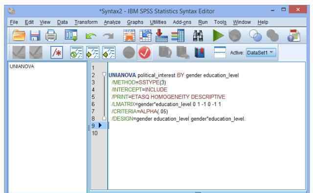
Task: Click the pane splitter handle beside line 9
Action: 89,128
